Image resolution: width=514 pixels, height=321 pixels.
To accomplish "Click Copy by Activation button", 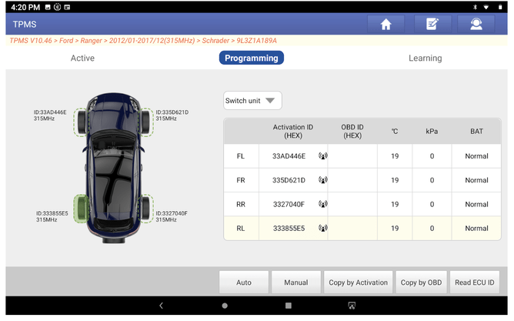I will click(358, 283).
